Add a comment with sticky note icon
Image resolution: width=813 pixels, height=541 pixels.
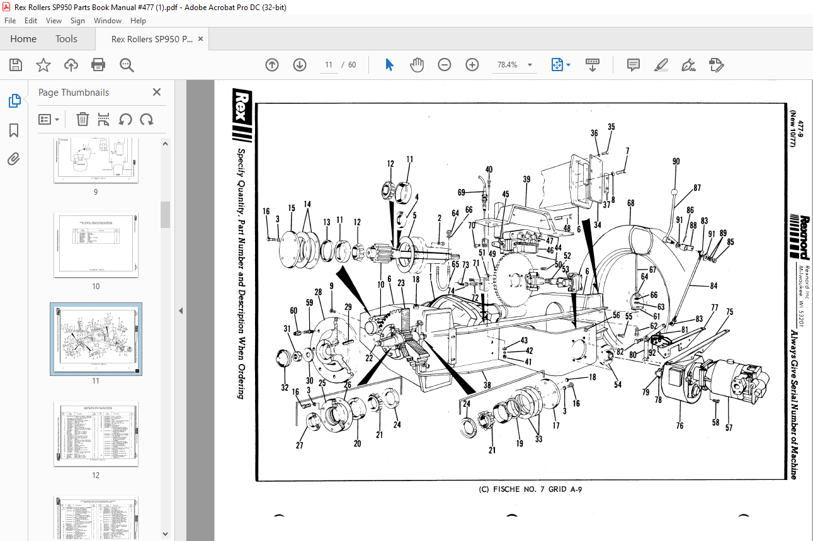[634, 65]
